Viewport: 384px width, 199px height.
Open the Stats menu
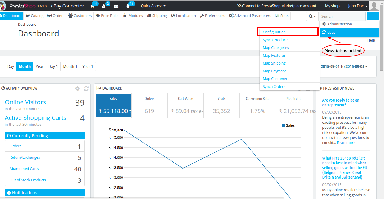(x=282, y=16)
